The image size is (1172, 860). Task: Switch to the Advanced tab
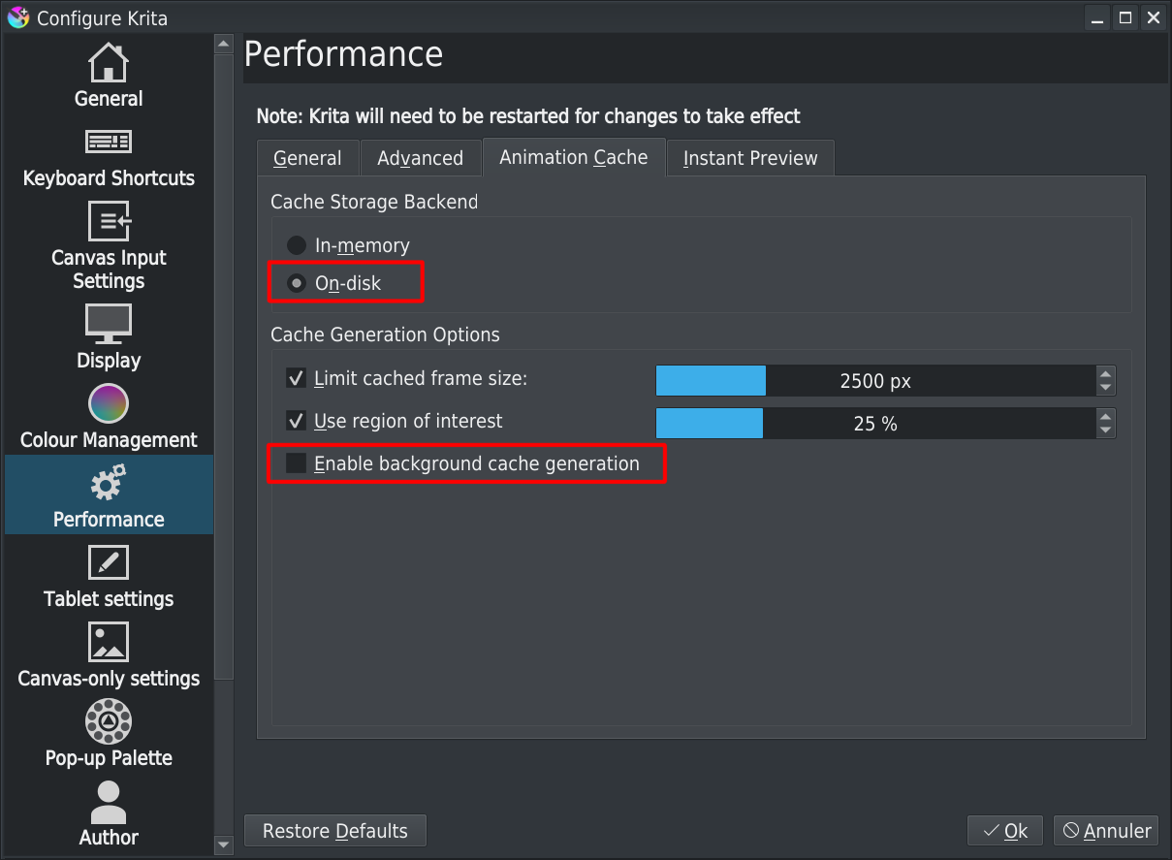pyautogui.click(x=420, y=158)
